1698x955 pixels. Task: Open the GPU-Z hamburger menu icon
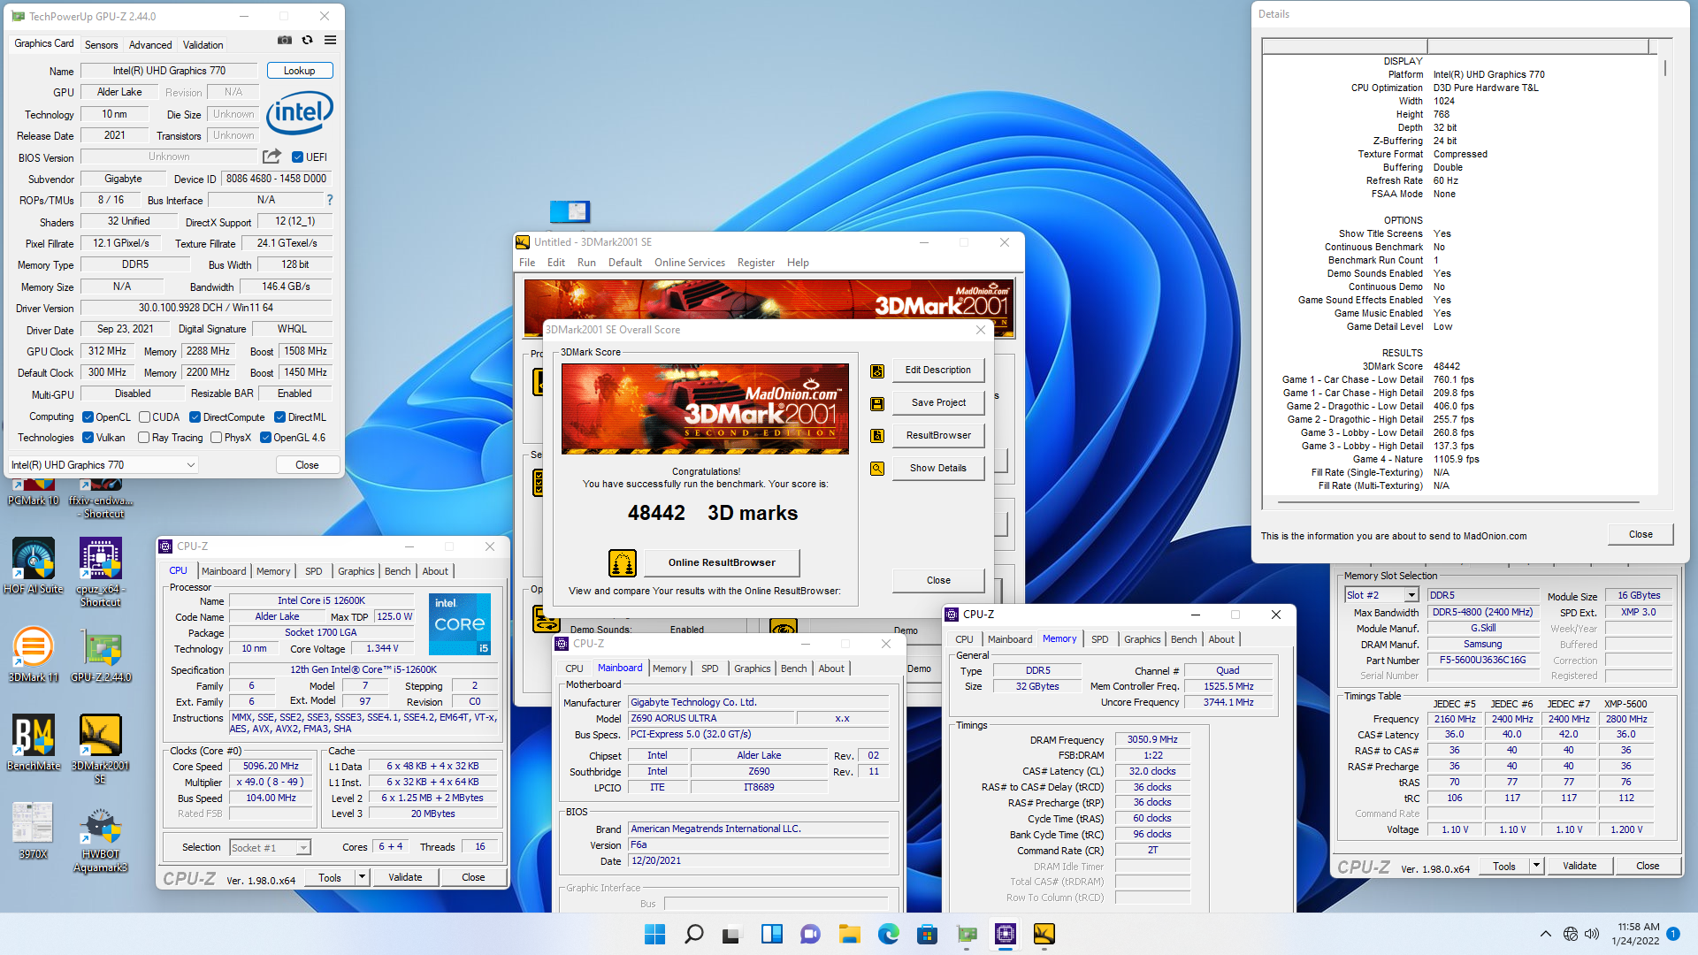coord(330,40)
